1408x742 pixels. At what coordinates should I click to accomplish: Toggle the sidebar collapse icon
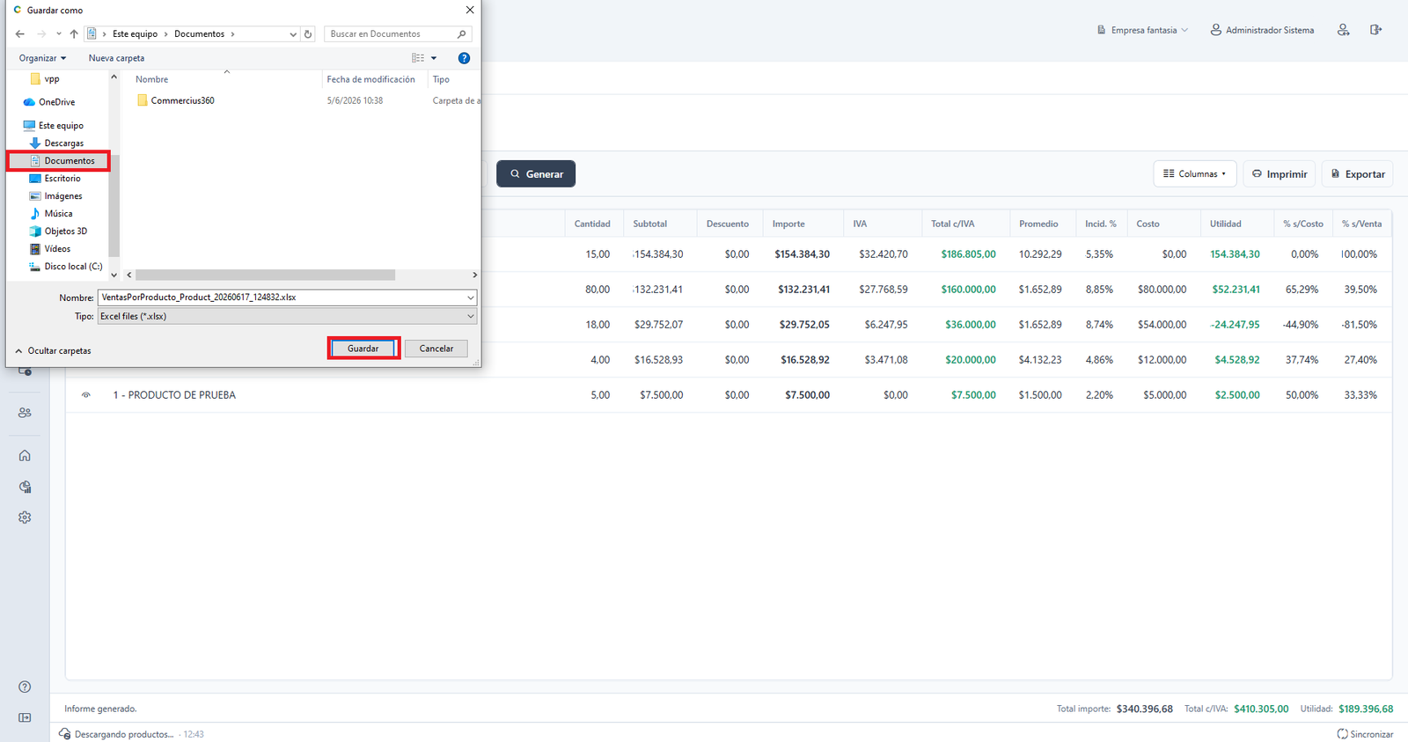(x=25, y=717)
